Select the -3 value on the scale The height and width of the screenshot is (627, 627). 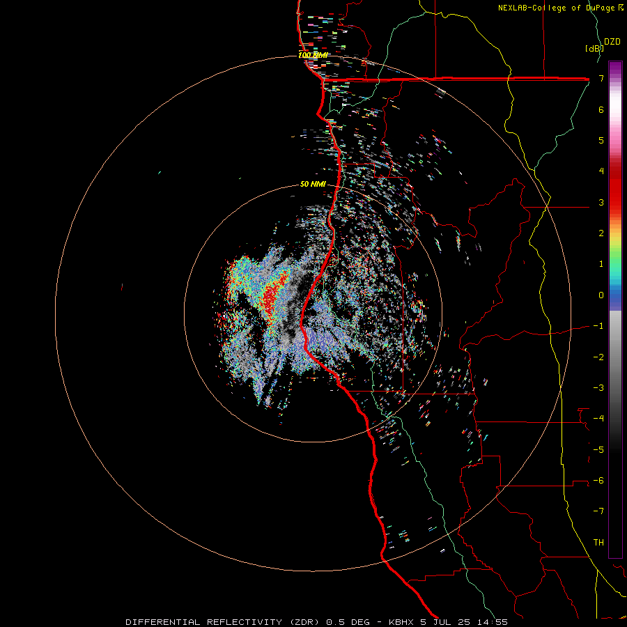(598, 388)
